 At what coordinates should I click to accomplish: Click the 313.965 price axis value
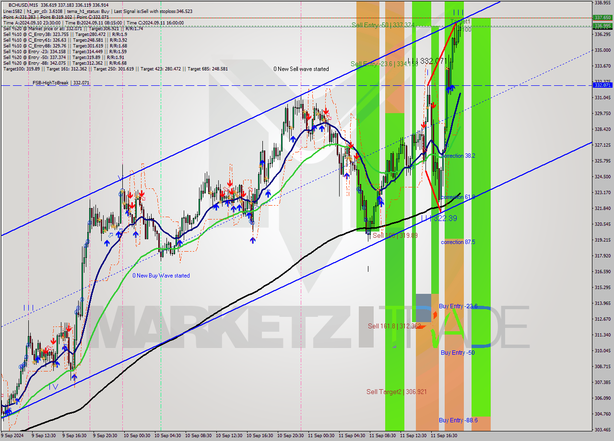coord(602,303)
